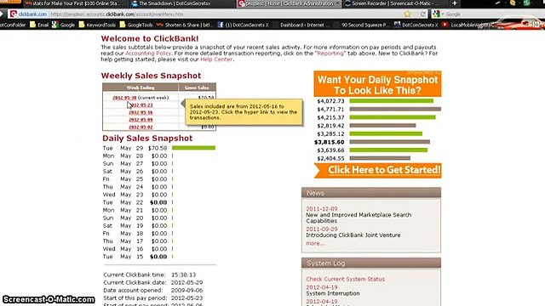Expand the search engine dropdown arrow
The width and height of the screenshot is (545, 306).
pos(443,14)
